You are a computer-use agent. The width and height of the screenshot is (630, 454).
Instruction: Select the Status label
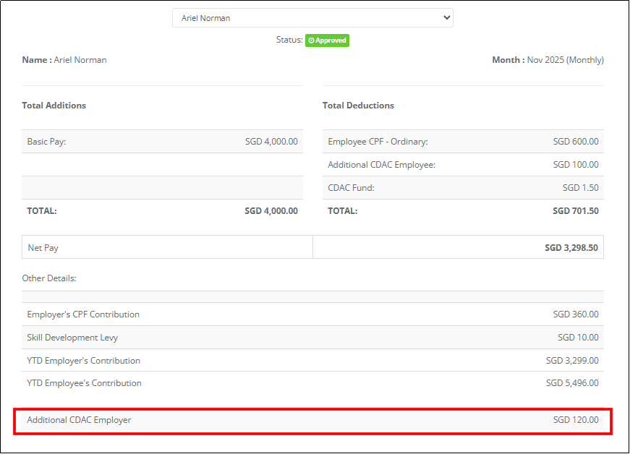coord(289,40)
